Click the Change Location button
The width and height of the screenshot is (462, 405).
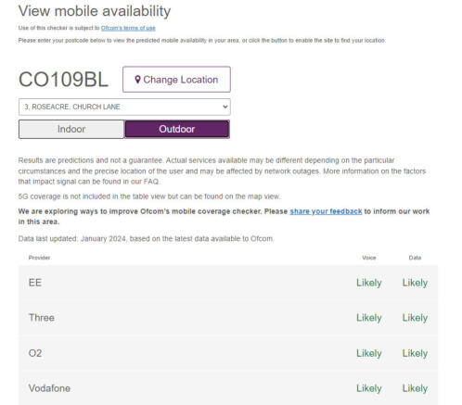176,80
